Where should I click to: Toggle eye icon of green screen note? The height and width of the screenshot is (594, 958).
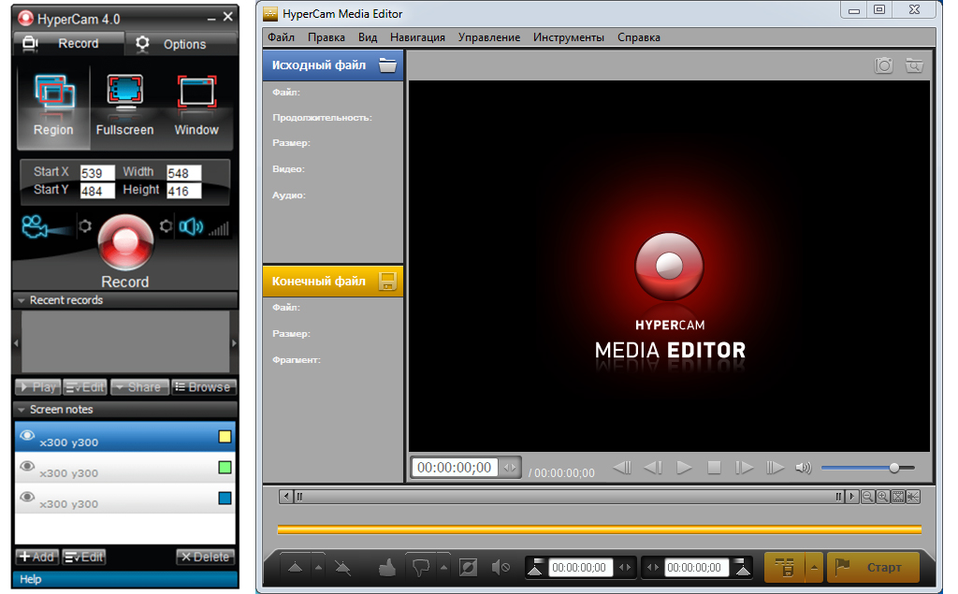click(x=27, y=467)
